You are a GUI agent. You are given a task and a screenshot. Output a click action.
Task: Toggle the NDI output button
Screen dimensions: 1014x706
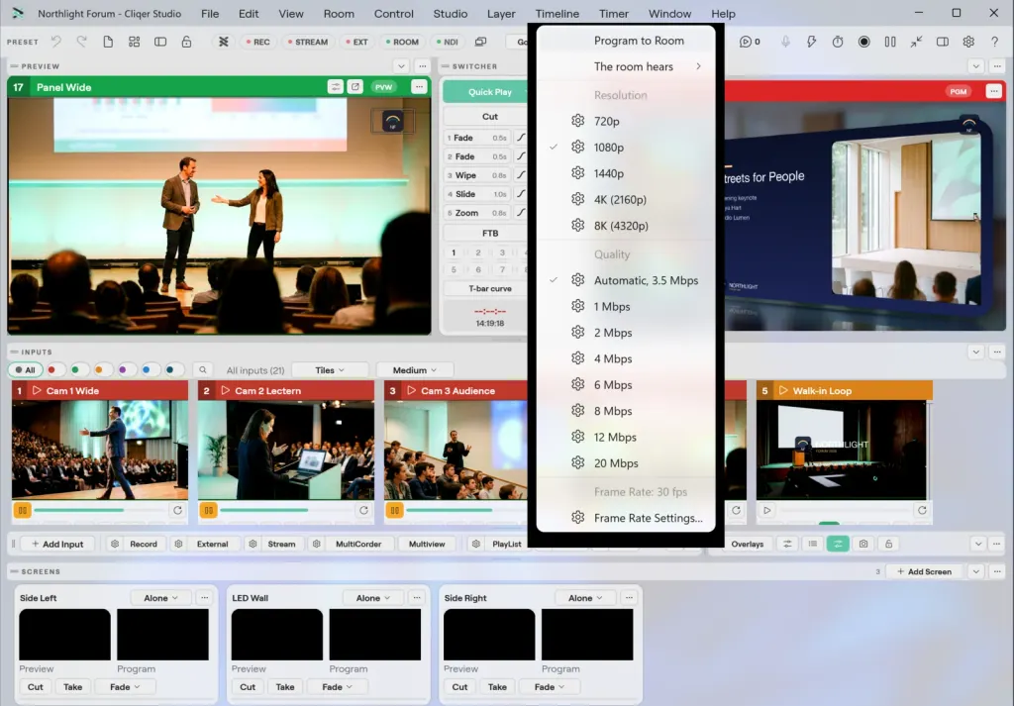[447, 42]
